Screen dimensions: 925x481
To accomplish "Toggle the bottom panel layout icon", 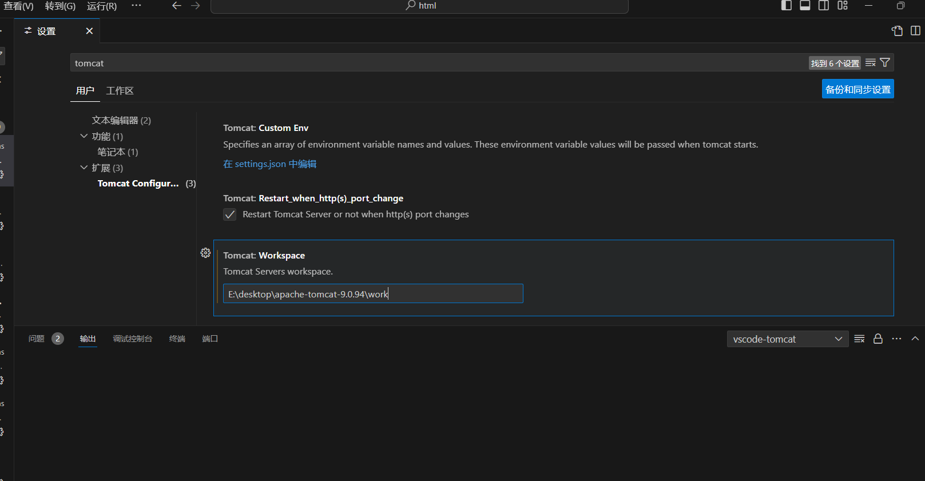I will point(805,6).
